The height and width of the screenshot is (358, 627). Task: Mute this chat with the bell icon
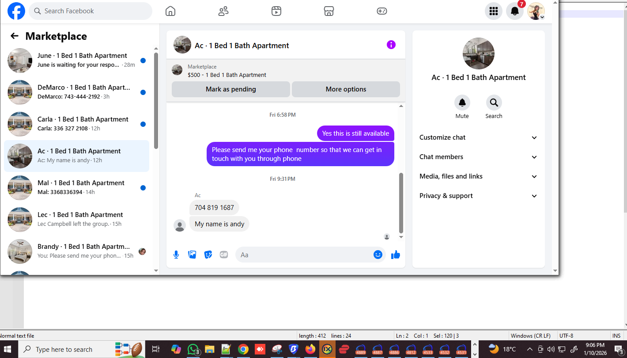(462, 103)
